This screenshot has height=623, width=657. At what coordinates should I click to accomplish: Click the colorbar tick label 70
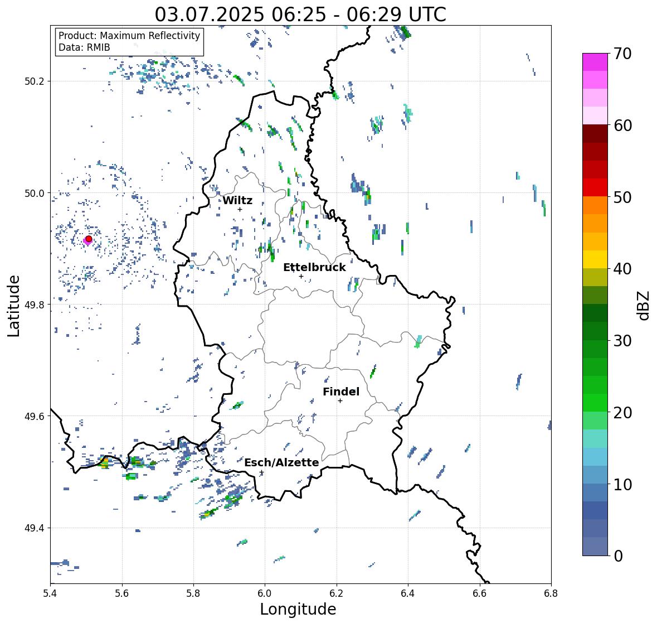pyautogui.click(x=622, y=54)
